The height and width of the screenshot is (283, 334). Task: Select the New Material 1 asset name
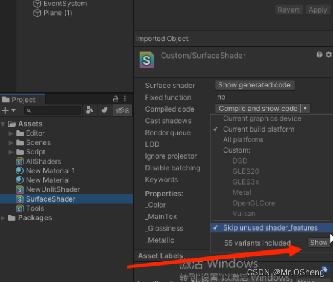[50, 171]
